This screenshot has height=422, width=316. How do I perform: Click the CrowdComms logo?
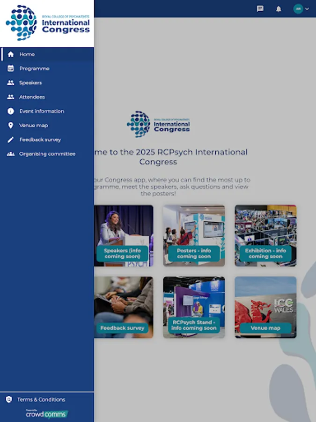pos(47,414)
